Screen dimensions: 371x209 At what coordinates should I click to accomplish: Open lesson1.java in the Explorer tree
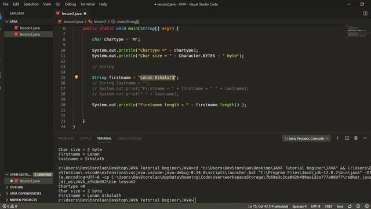point(30,28)
